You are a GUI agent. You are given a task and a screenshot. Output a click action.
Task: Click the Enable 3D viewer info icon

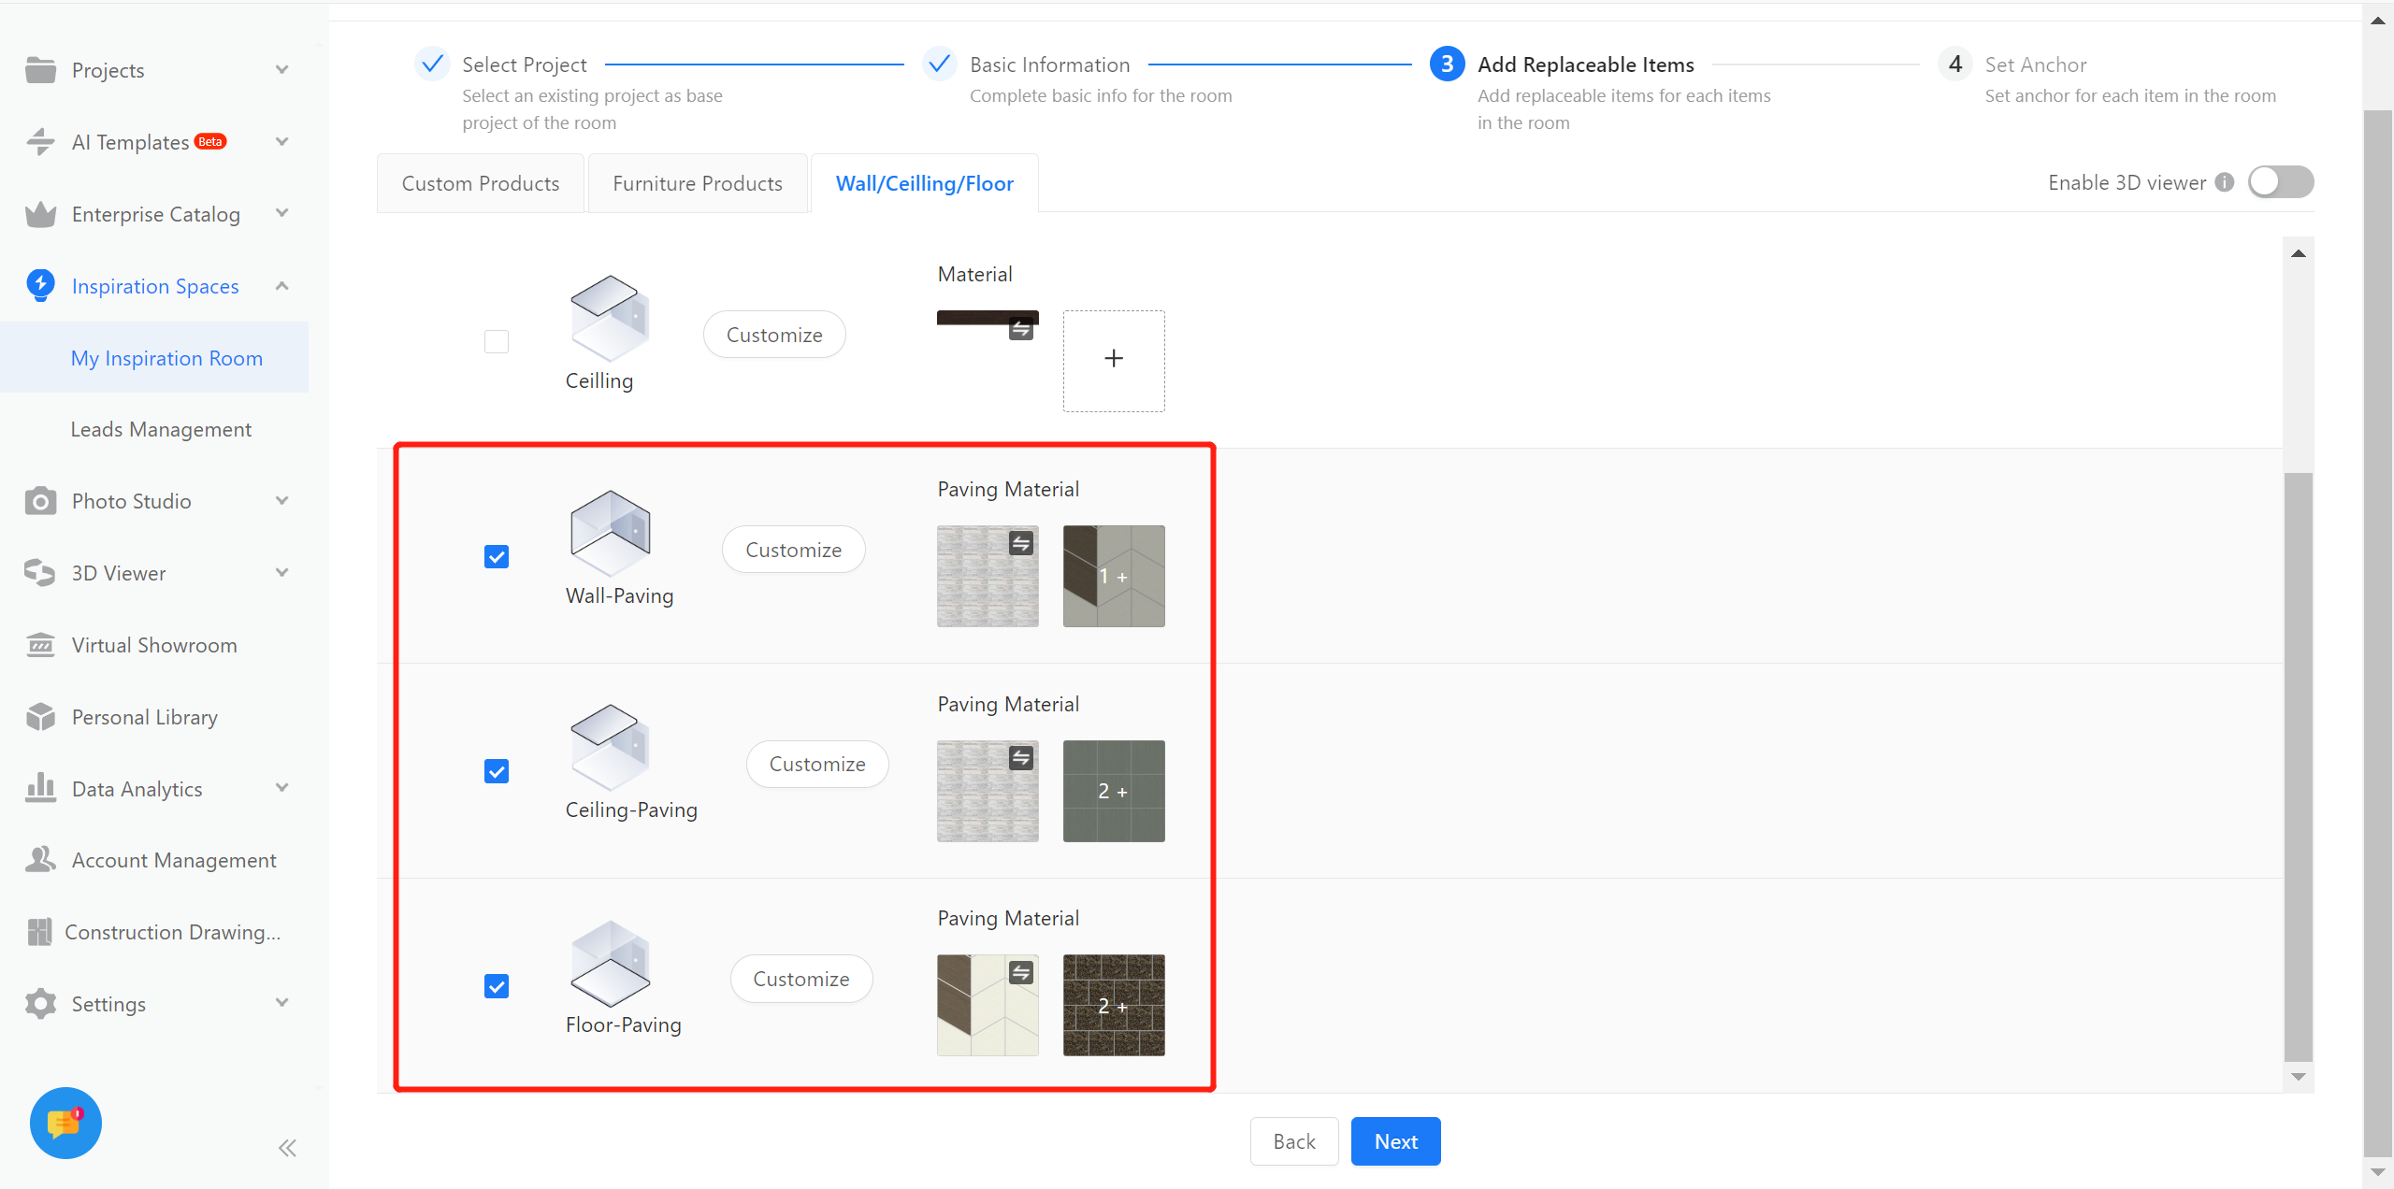coord(2225,182)
